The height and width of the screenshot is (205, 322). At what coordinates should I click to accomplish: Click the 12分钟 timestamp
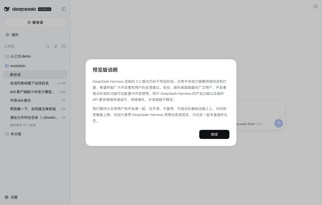[61, 83]
